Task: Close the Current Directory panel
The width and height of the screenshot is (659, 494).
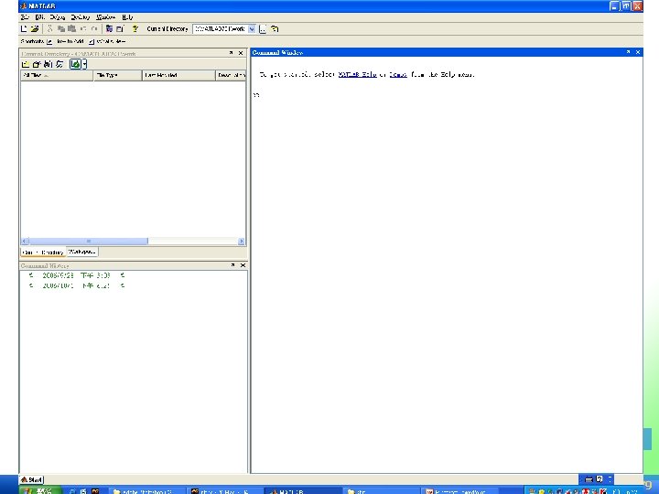Action: pyautogui.click(x=241, y=53)
